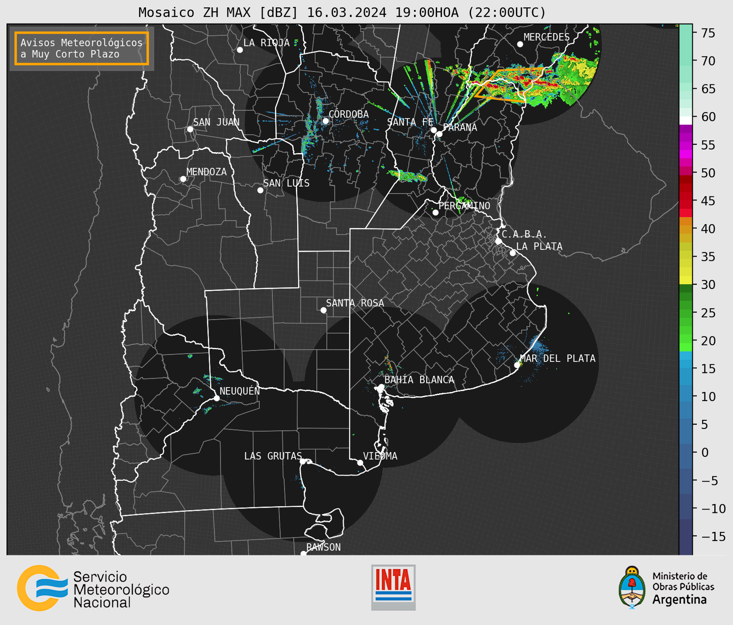Click the CÓRDOBA label text

coord(348,114)
